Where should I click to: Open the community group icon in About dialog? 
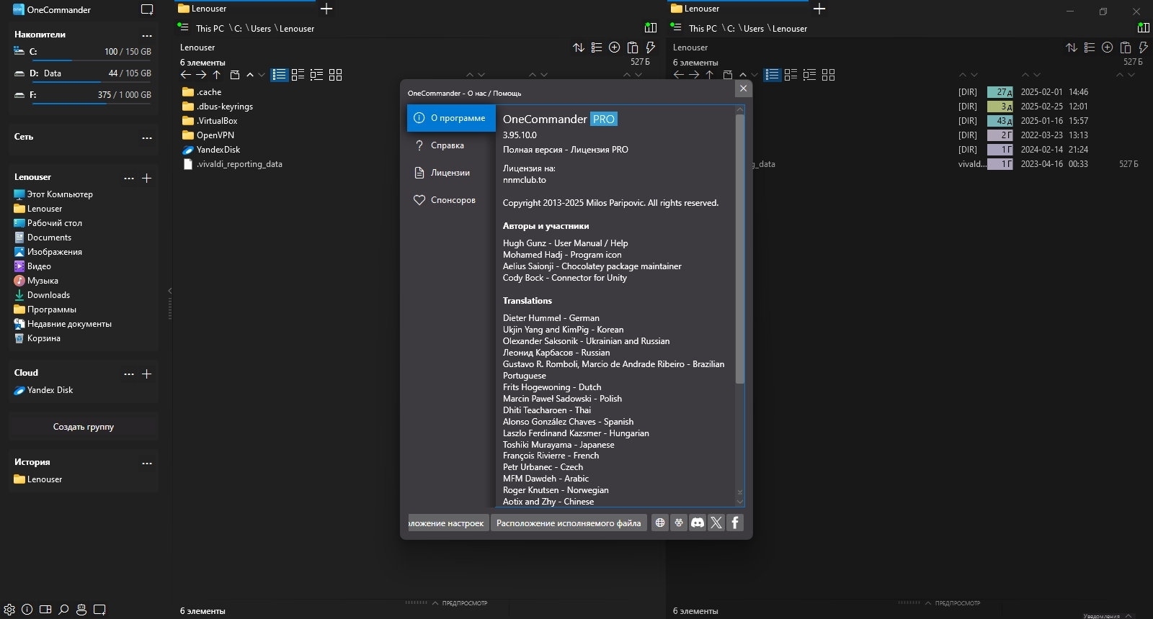click(679, 523)
